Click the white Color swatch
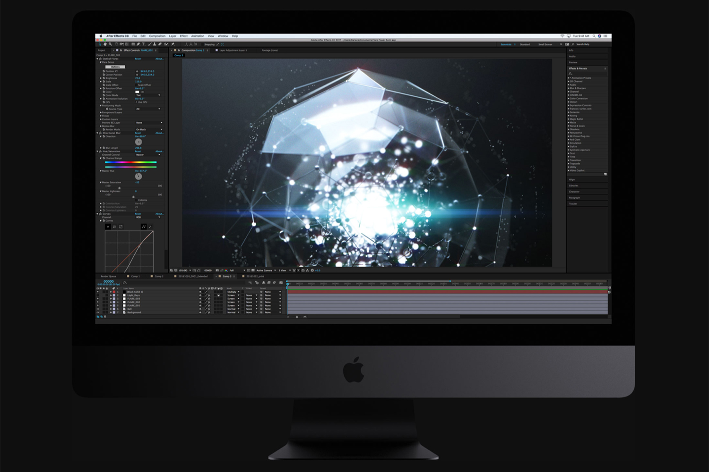This screenshot has width=709, height=472. [x=137, y=92]
